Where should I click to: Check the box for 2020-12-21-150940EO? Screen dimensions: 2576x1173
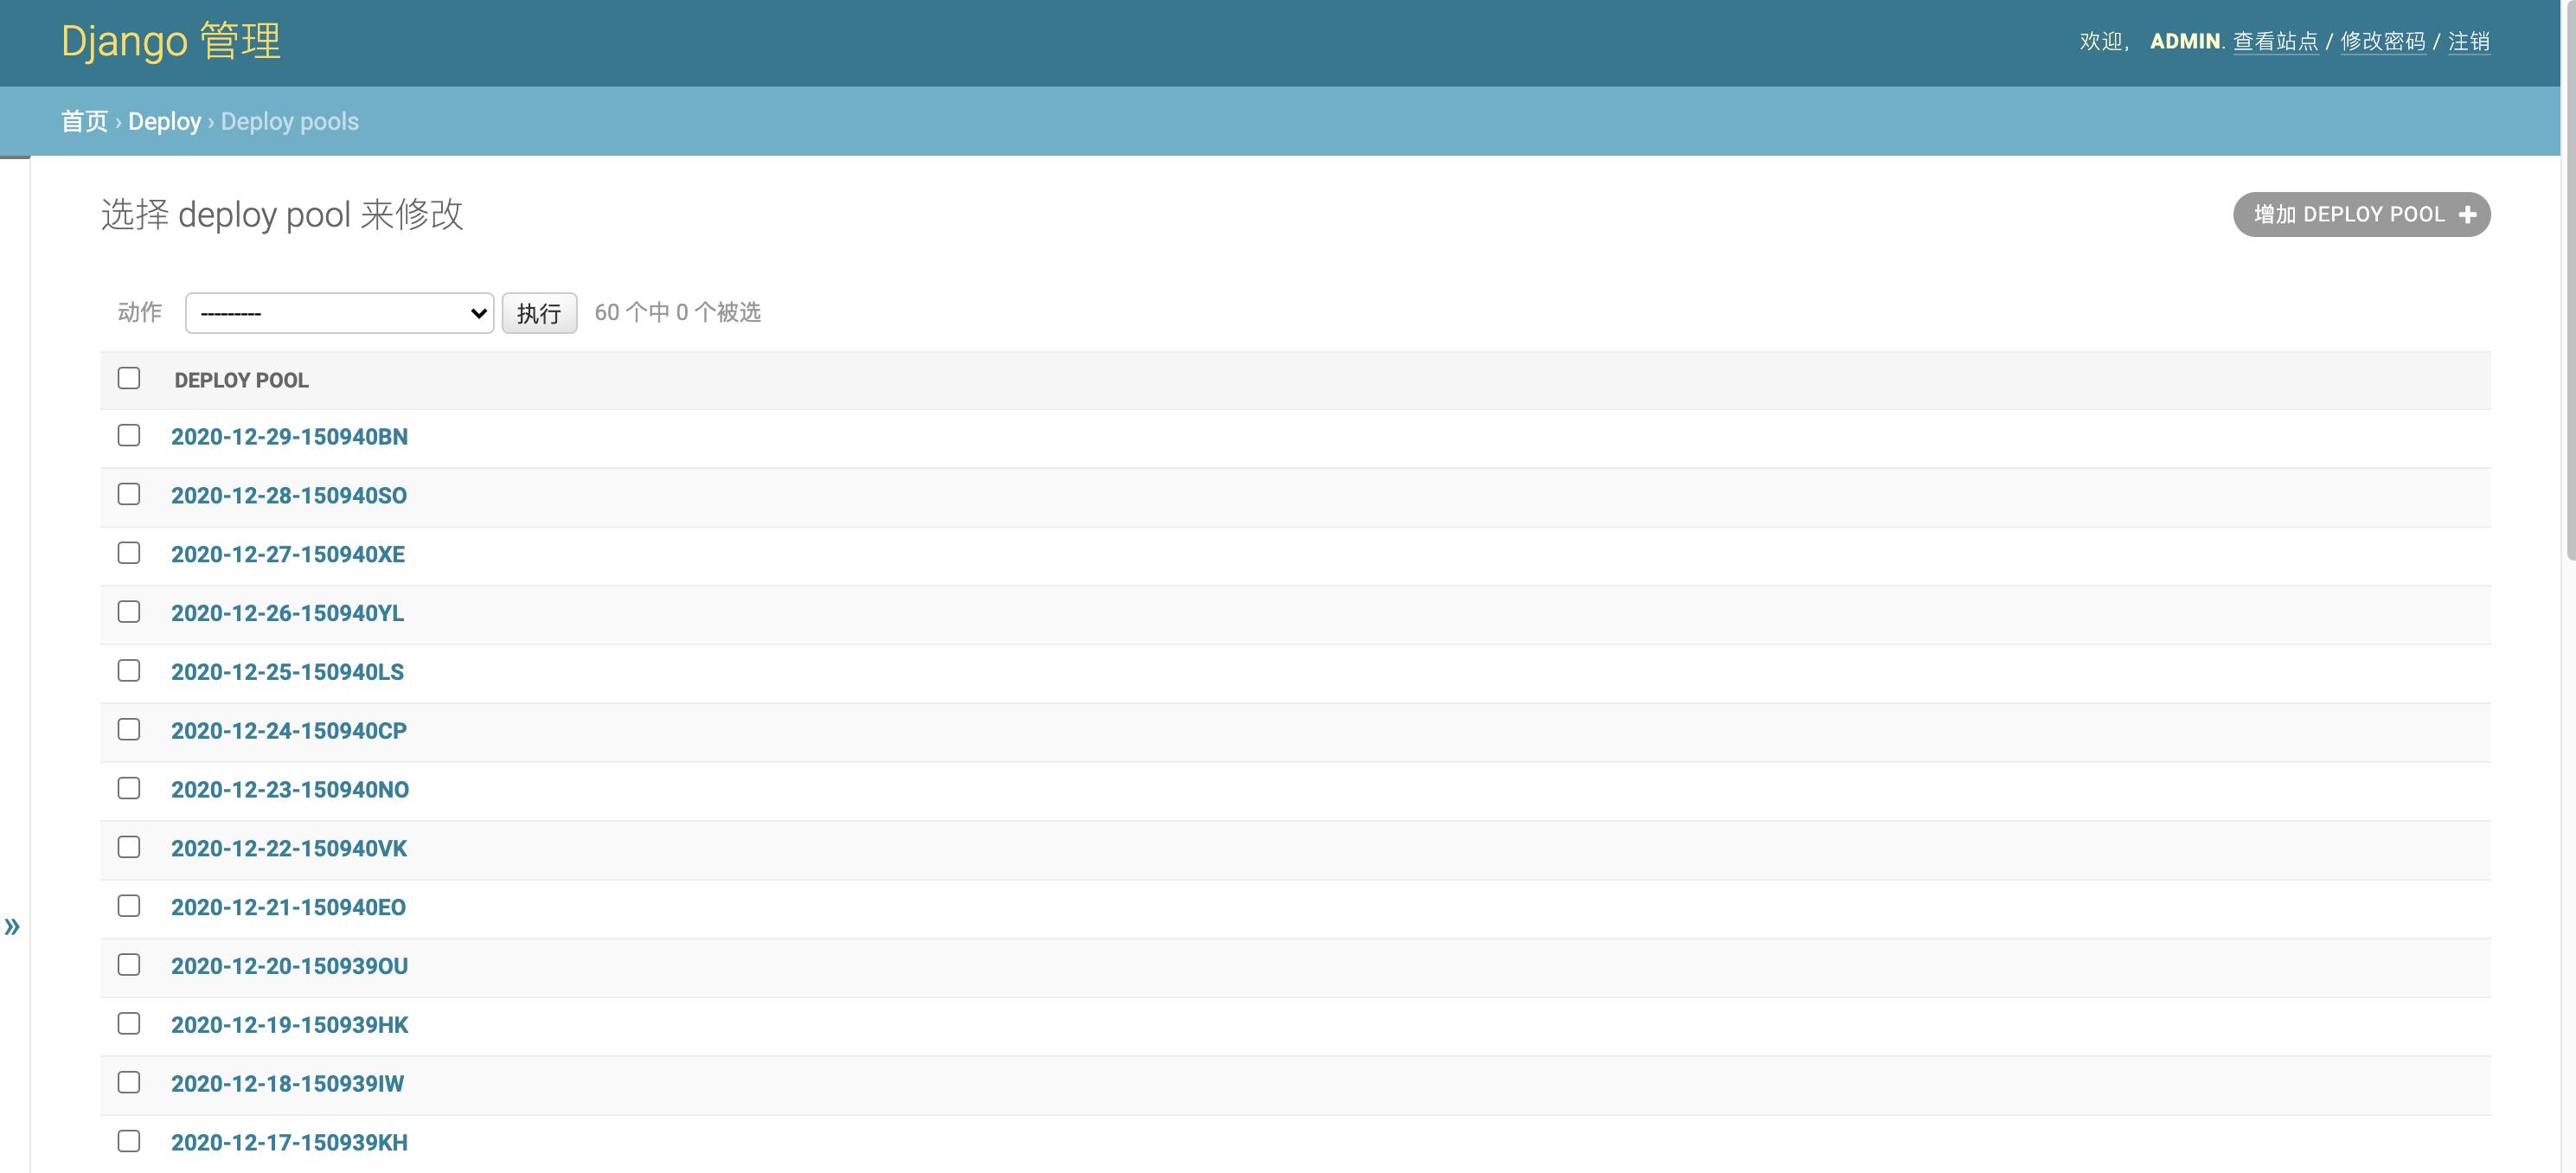point(129,906)
